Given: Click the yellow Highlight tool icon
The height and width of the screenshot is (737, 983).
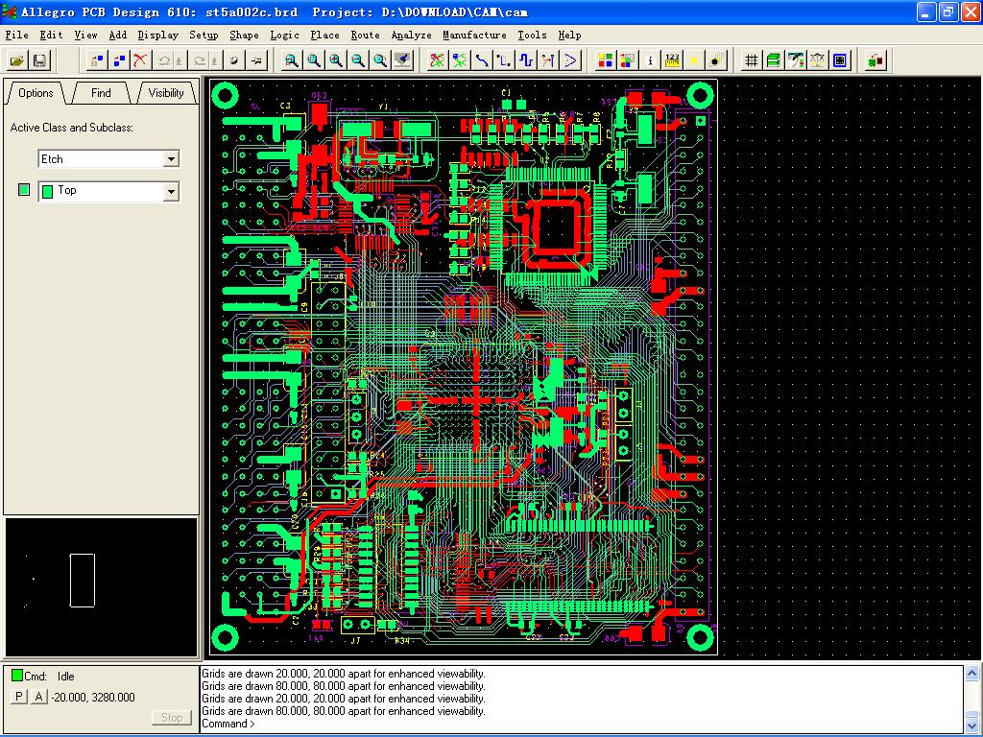Looking at the screenshot, I should coord(694,60).
